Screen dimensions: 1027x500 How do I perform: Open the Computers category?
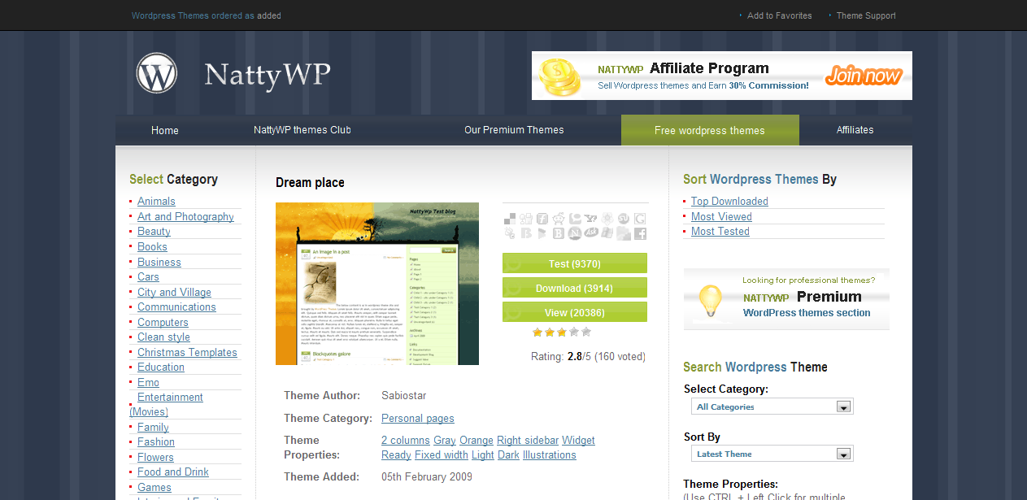tap(163, 322)
